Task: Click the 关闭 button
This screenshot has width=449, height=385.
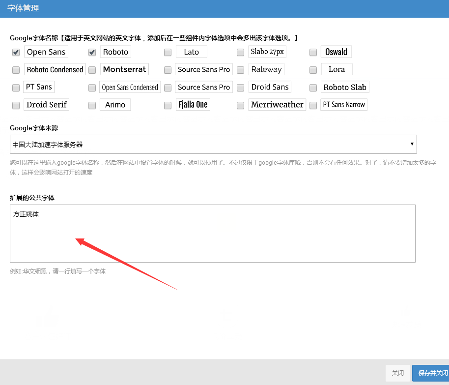Action: click(x=398, y=373)
